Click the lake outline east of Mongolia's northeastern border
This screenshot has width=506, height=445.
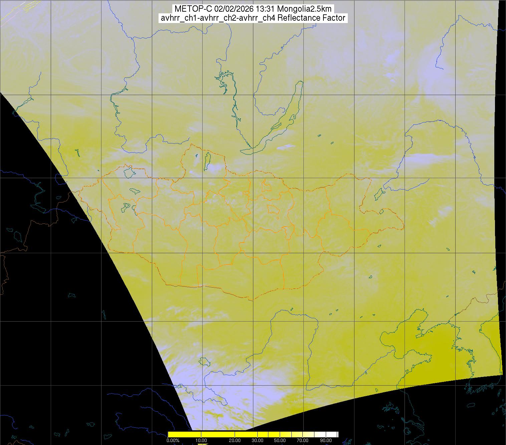point(379,193)
